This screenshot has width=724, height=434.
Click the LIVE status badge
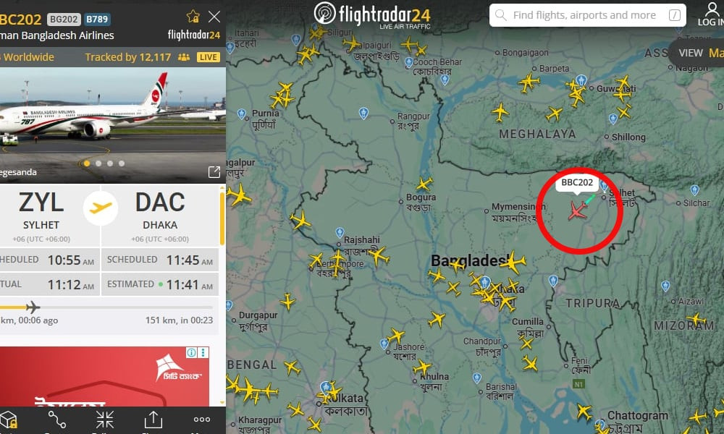[x=209, y=57]
